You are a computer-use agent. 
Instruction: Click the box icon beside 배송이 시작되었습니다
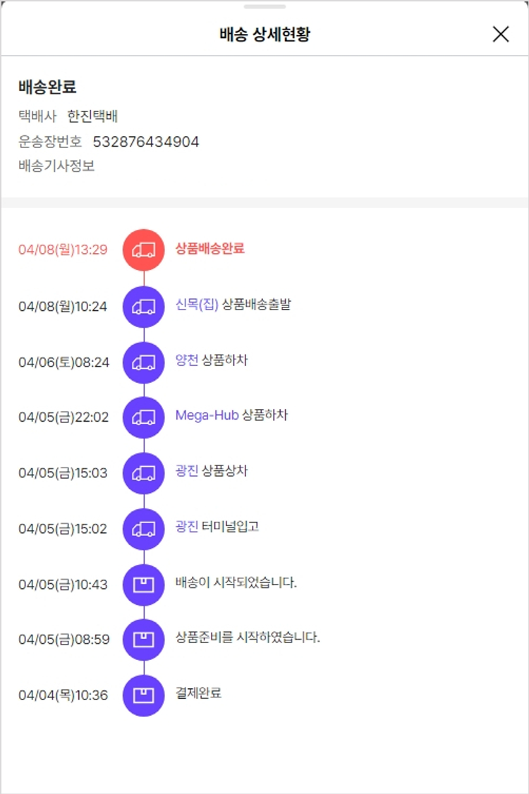143,584
